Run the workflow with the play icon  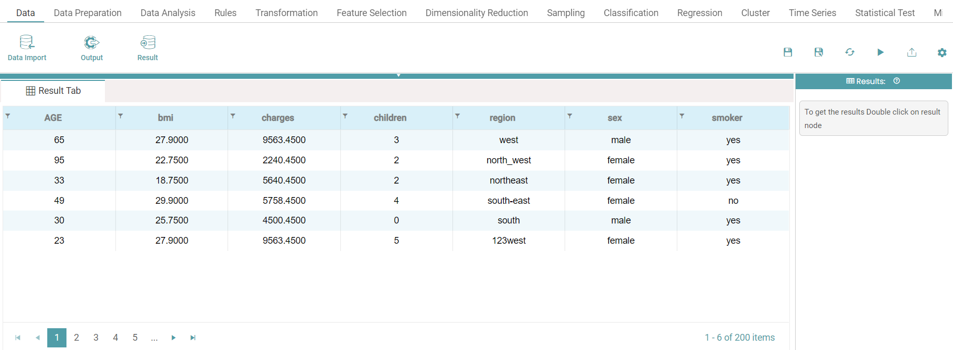880,52
